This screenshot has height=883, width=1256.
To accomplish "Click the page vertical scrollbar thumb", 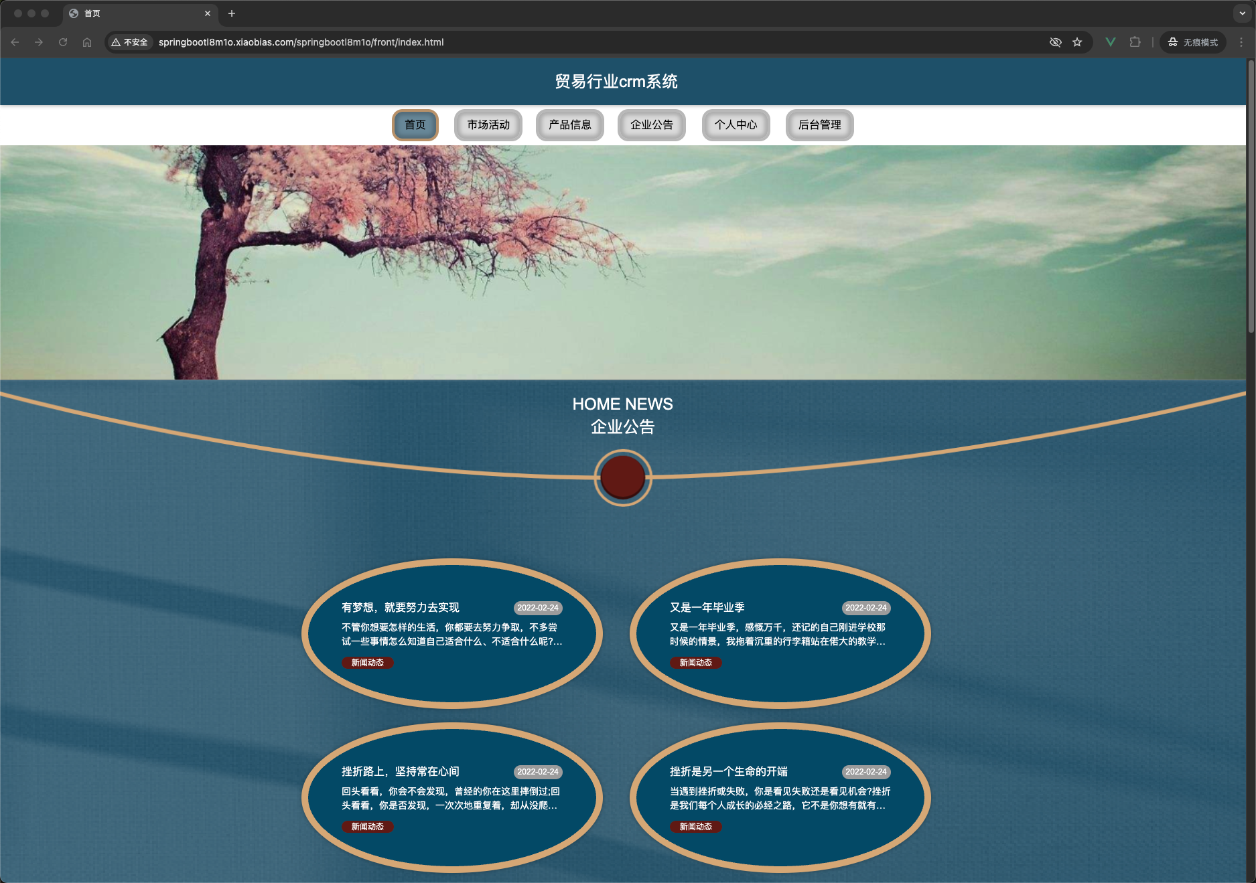I will tap(1251, 196).
